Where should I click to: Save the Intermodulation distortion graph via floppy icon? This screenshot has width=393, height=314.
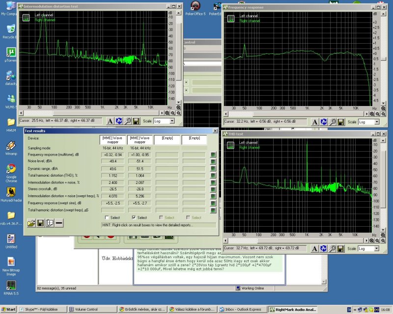[136, 121]
